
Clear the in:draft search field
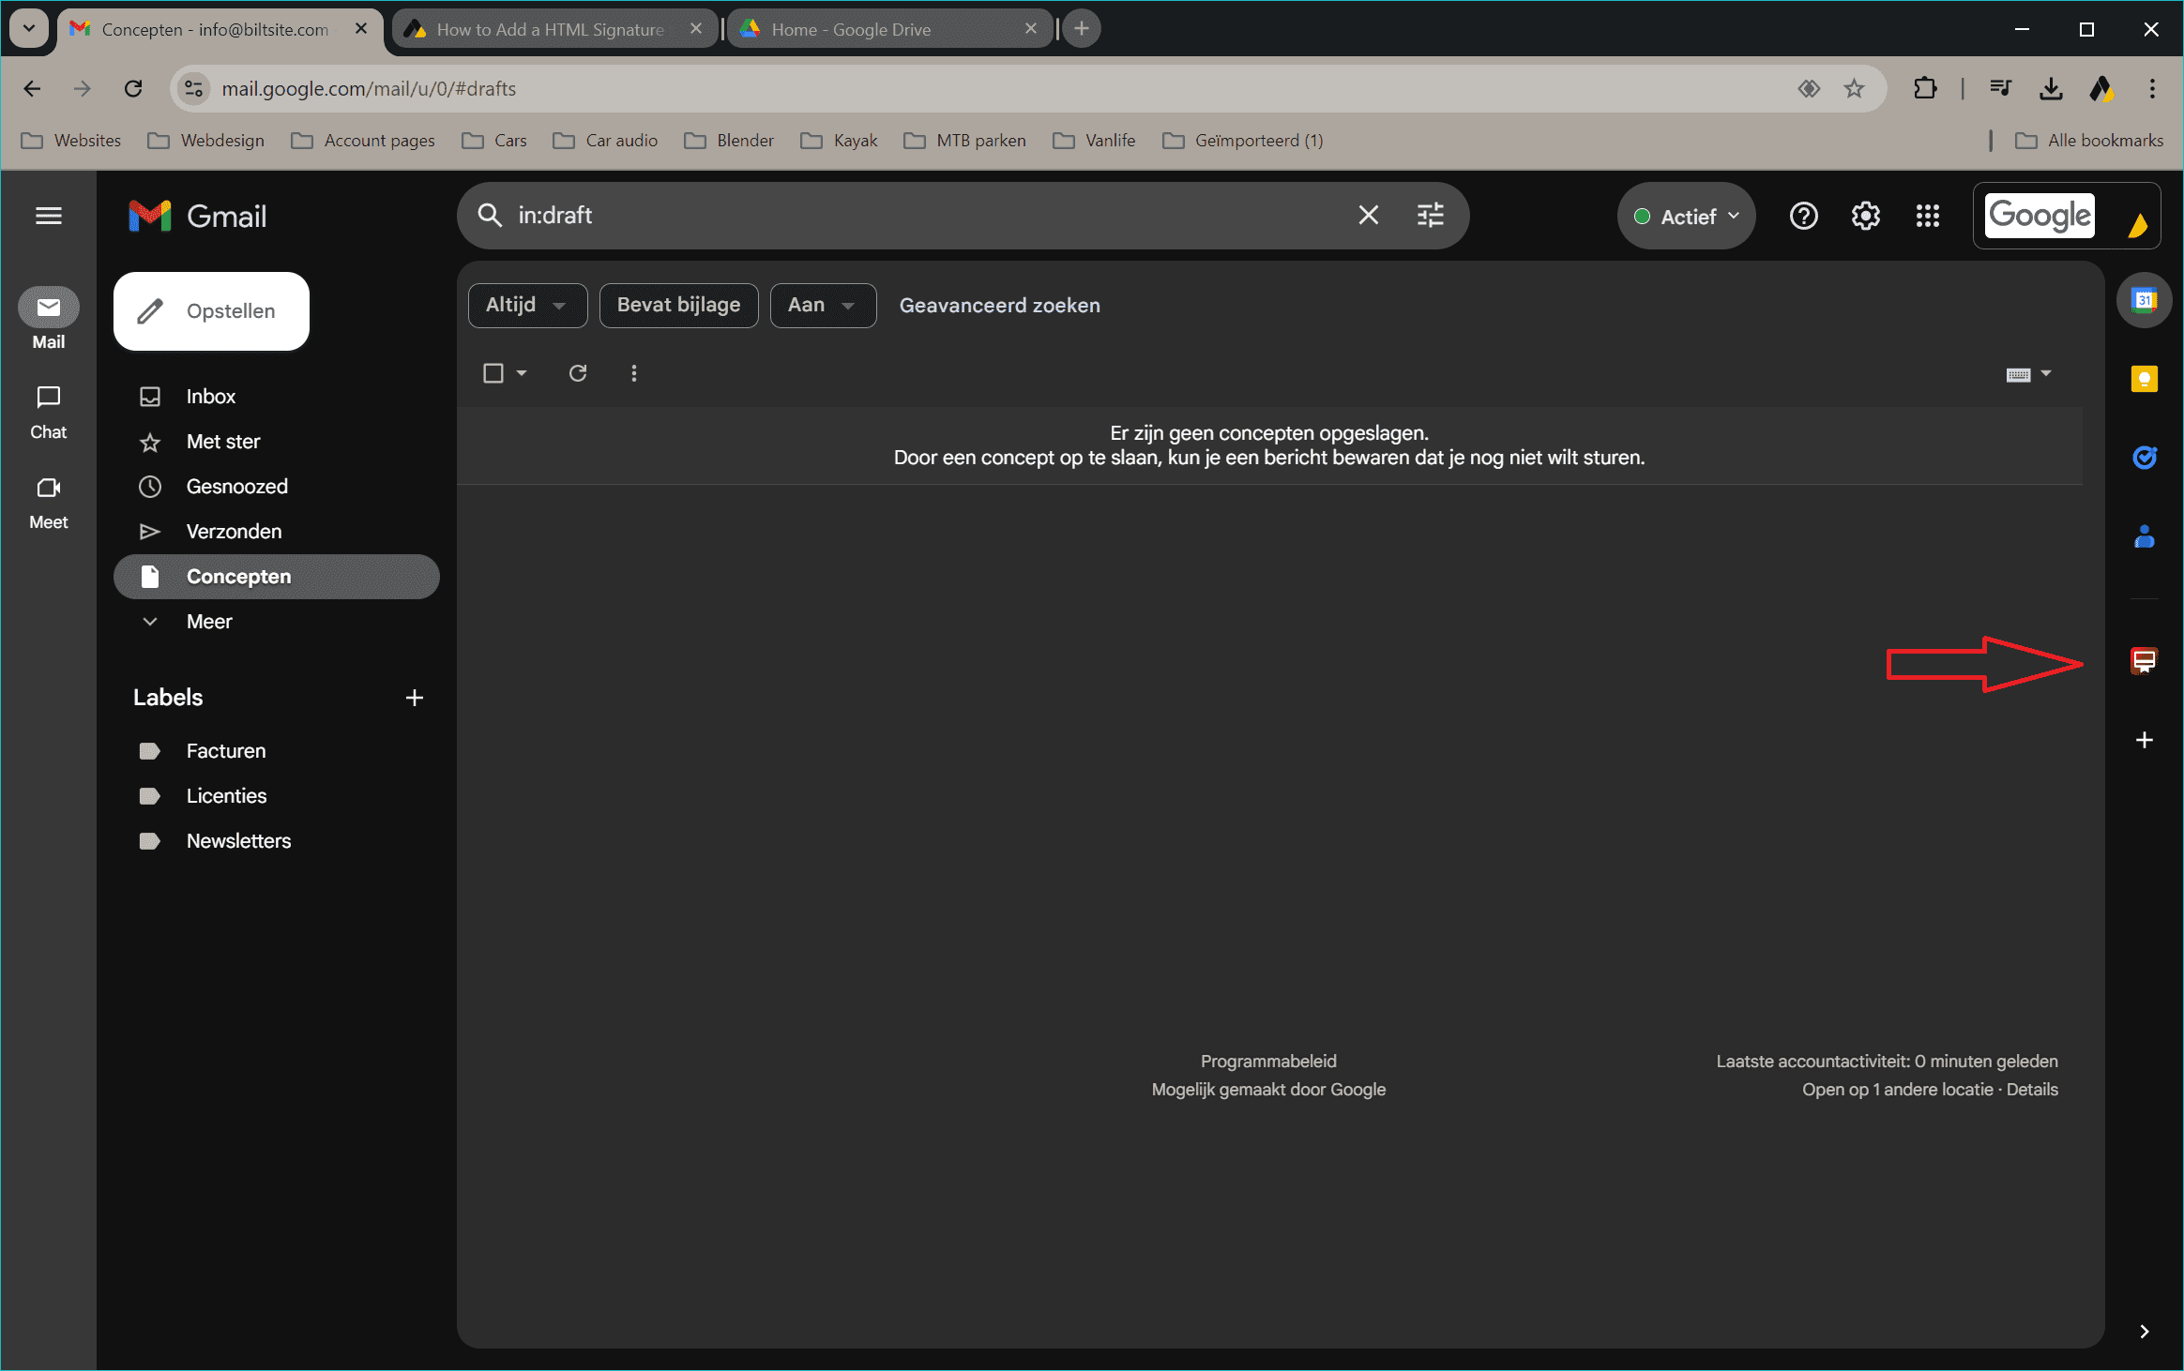[x=1369, y=215]
